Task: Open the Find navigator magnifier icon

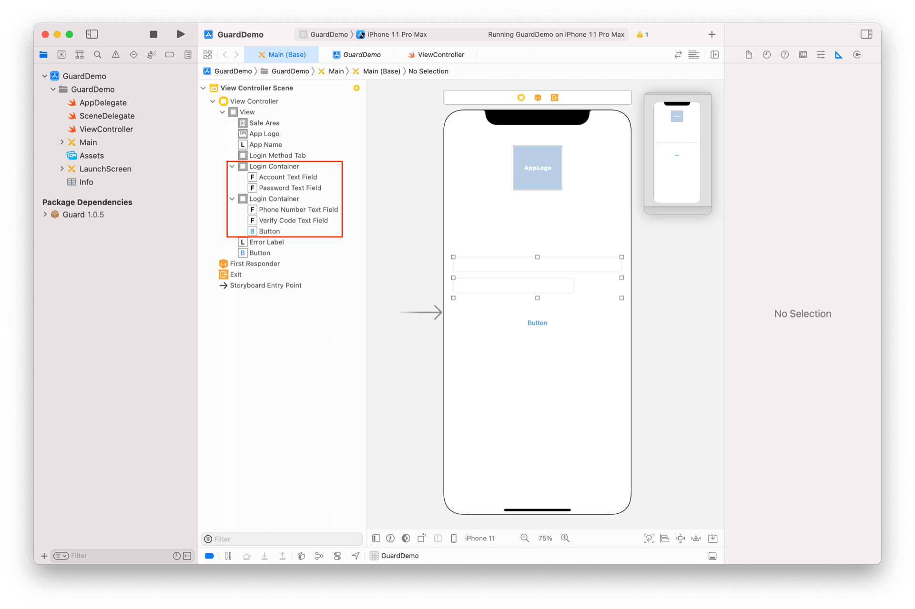Action: pyautogui.click(x=98, y=55)
